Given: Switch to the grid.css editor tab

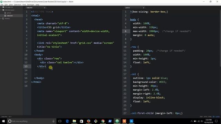Looking at the screenshot, I should coord(134,8).
